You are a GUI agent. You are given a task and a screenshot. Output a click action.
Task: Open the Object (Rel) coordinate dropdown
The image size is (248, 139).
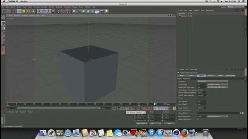(x=141, y=124)
